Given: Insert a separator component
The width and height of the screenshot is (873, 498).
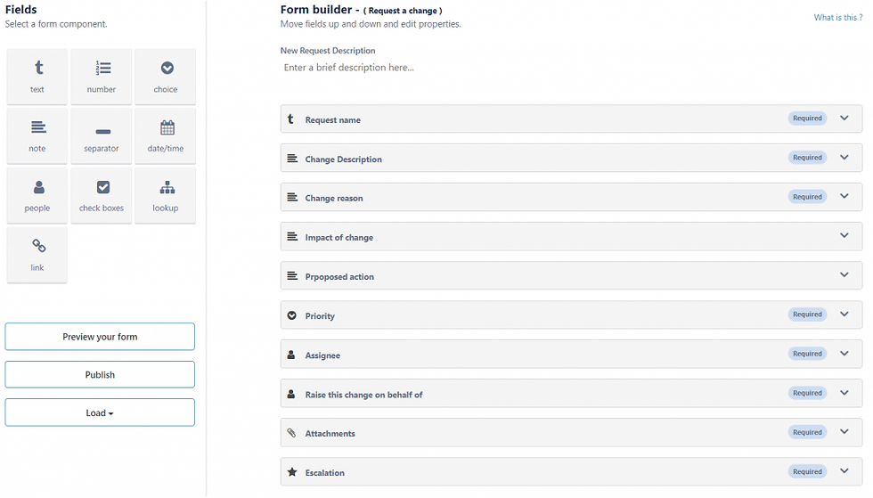Looking at the screenshot, I should pyautogui.click(x=102, y=135).
